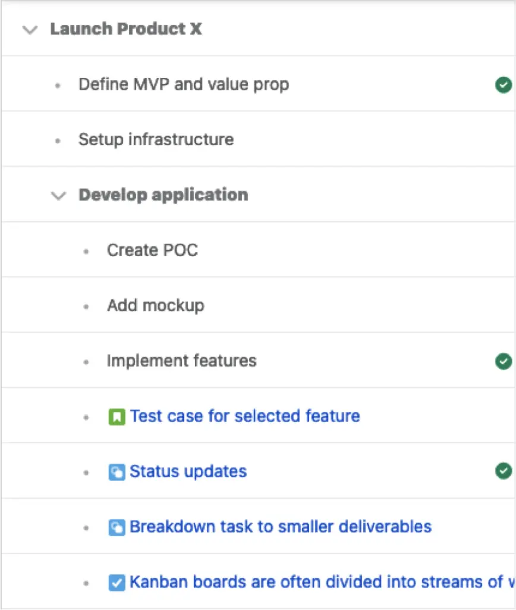Select the Add mockup item
The image size is (516, 610).
point(155,306)
